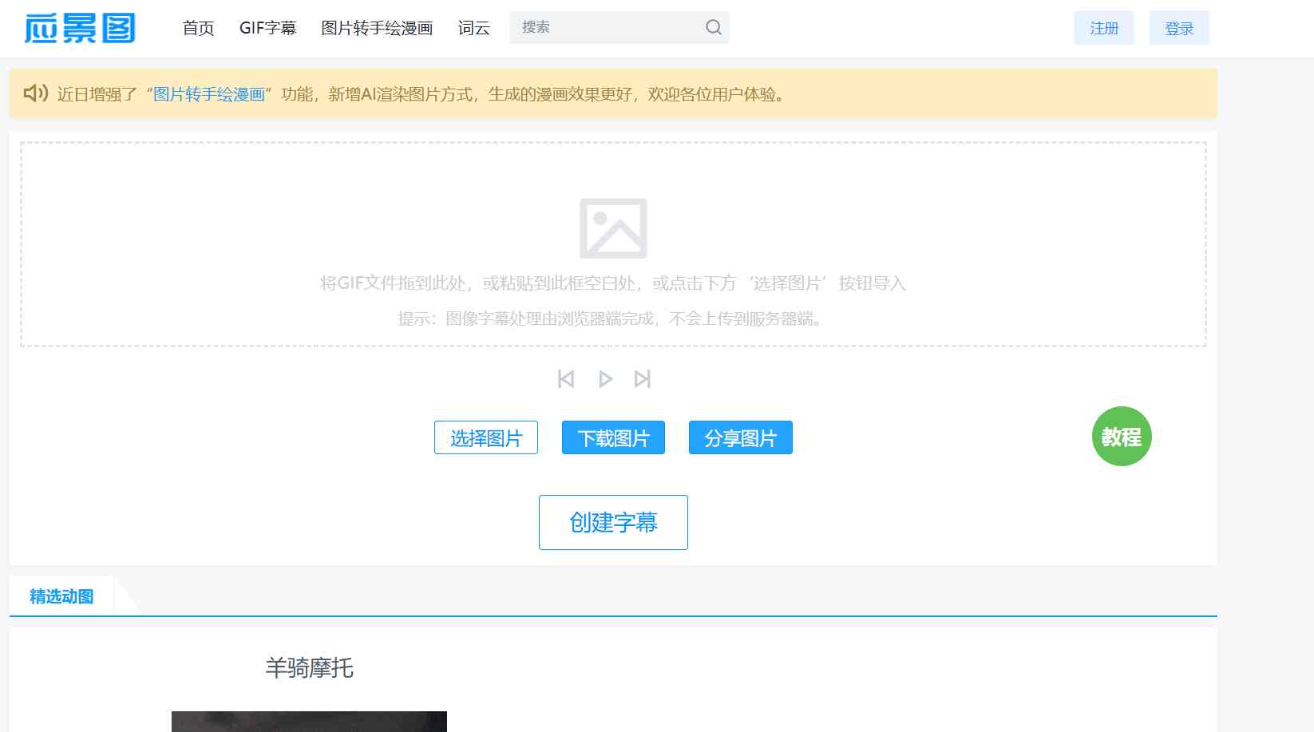The image size is (1314, 732).
Task: Click the 应景图 logo
Action: (x=80, y=28)
